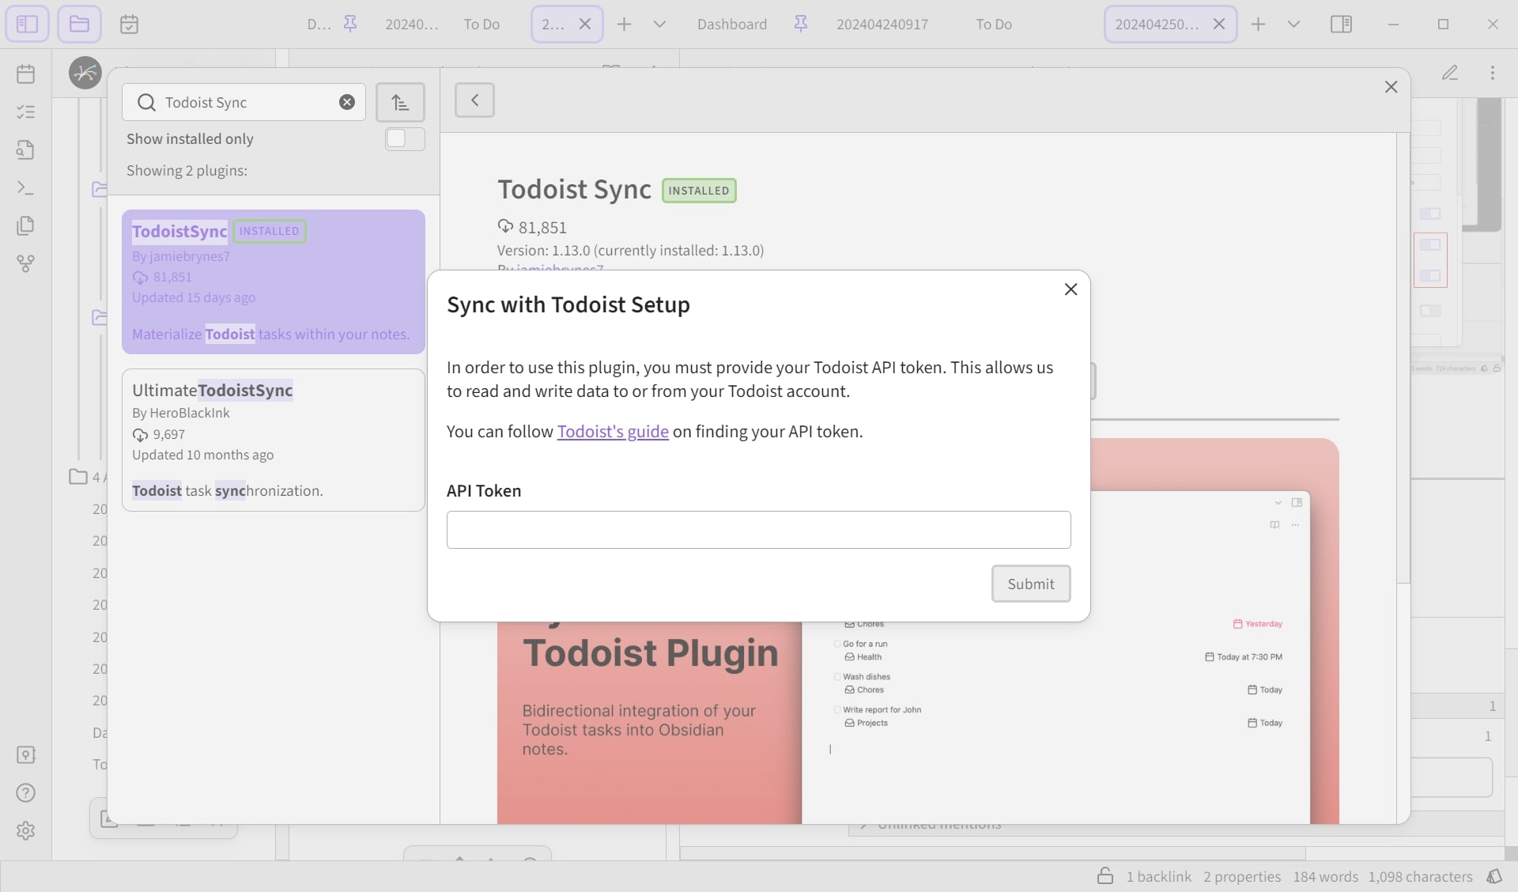Expand the right tab list chevron
This screenshot has width=1518, height=892.
click(1293, 24)
